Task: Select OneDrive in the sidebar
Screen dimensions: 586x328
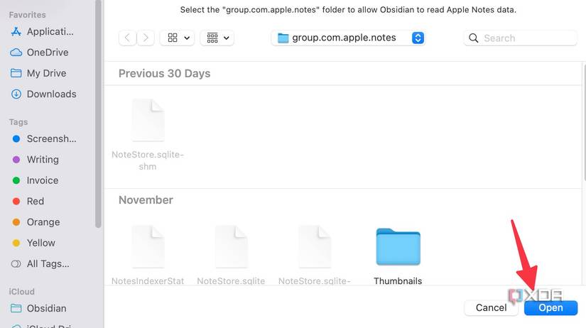Action: [39, 53]
